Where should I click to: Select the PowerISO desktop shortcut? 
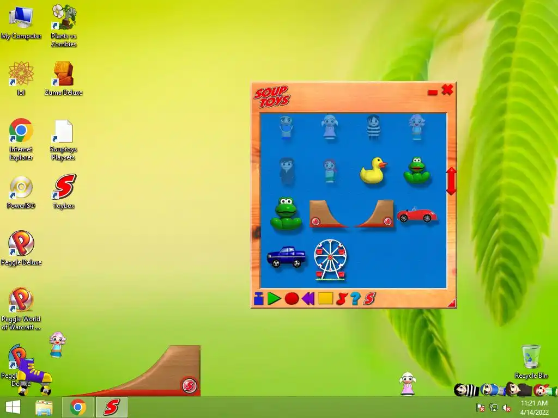(21, 192)
